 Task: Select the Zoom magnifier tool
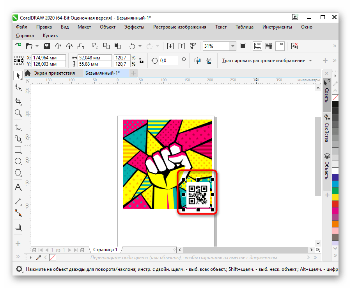coord(18,113)
